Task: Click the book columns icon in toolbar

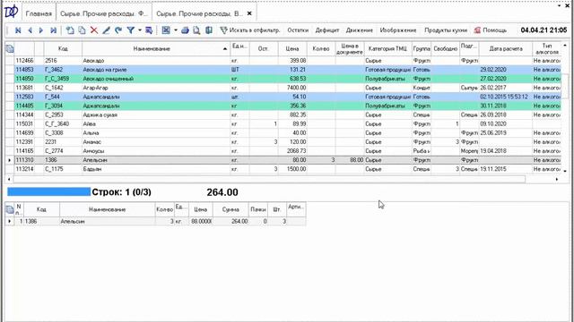Action: (x=209, y=30)
